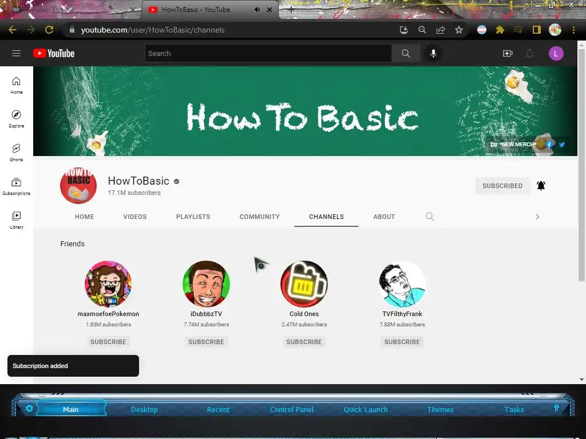Open the Themes dock tab
Image resolution: width=586 pixels, height=439 pixels.
(x=440, y=409)
